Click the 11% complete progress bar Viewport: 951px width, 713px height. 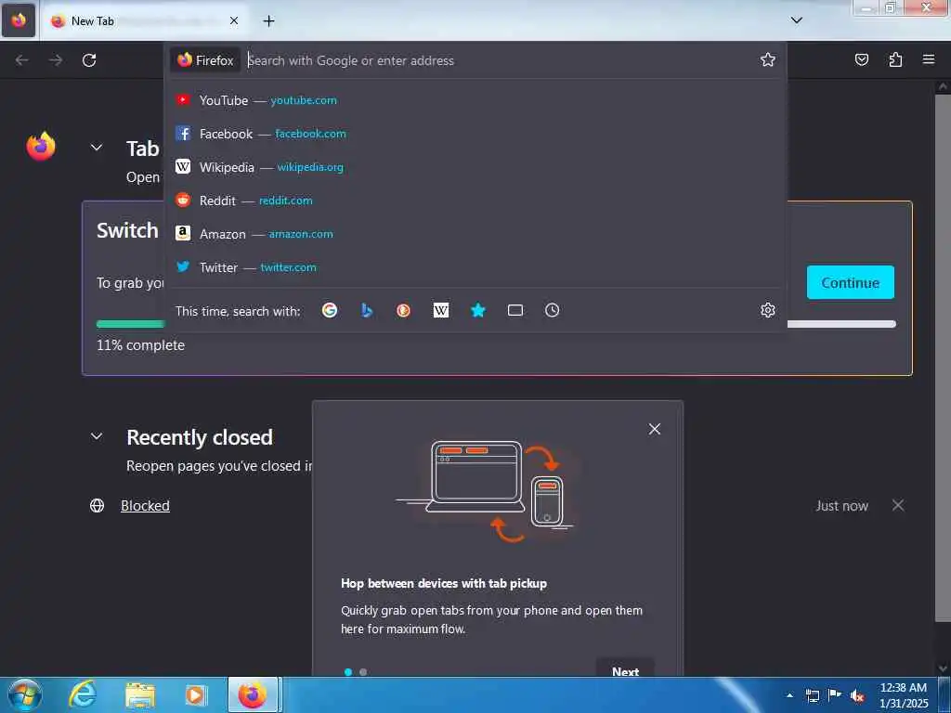(496, 324)
